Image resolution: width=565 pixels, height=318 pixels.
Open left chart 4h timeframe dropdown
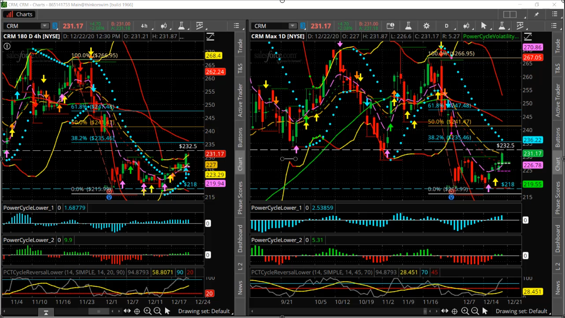click(144, 26)
